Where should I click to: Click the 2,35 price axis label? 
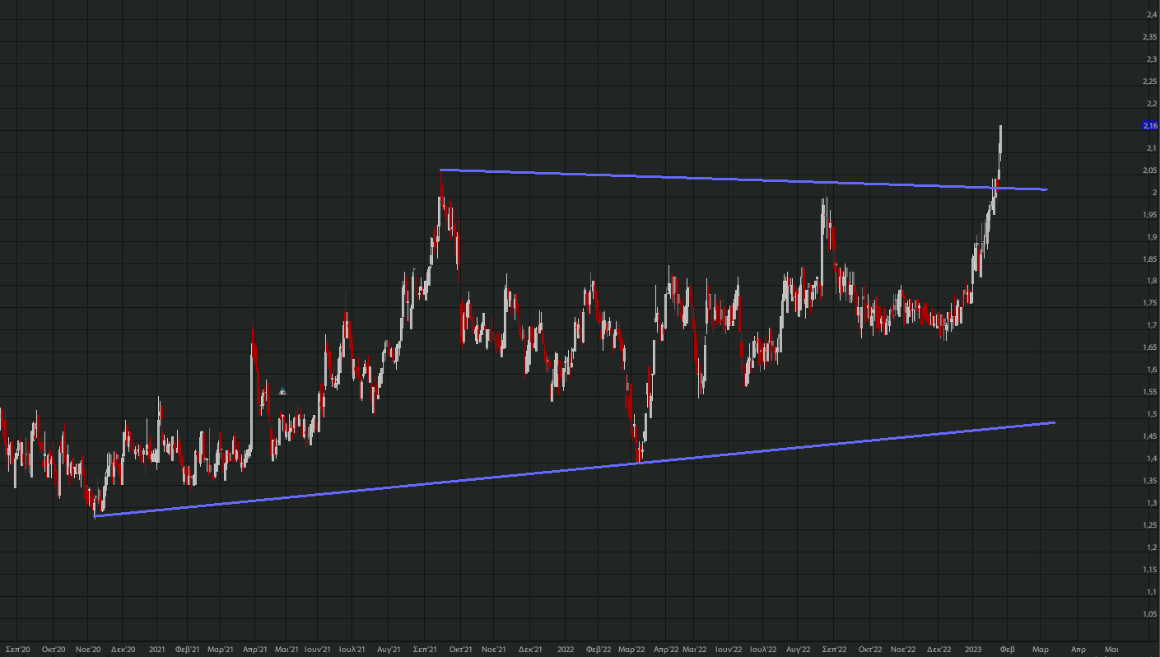click(x=1150, y=37)
